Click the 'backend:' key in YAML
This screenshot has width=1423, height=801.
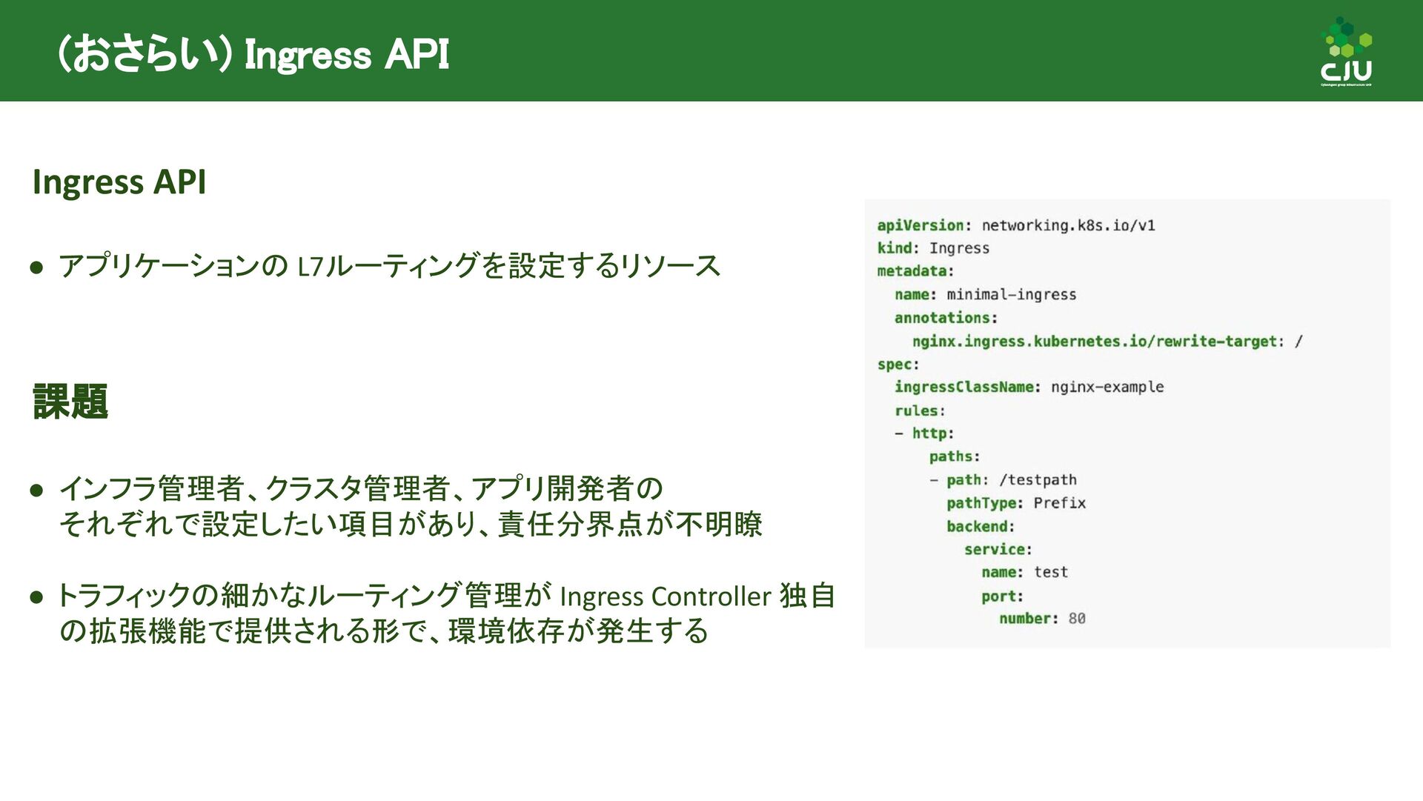[980, 527]
